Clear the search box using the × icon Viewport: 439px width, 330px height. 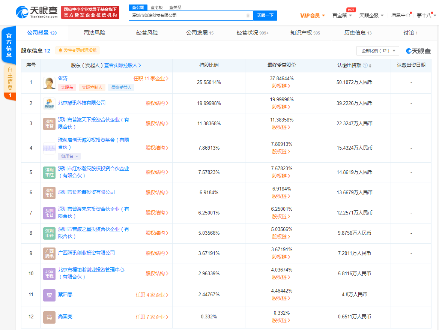[x=248, y=15]
